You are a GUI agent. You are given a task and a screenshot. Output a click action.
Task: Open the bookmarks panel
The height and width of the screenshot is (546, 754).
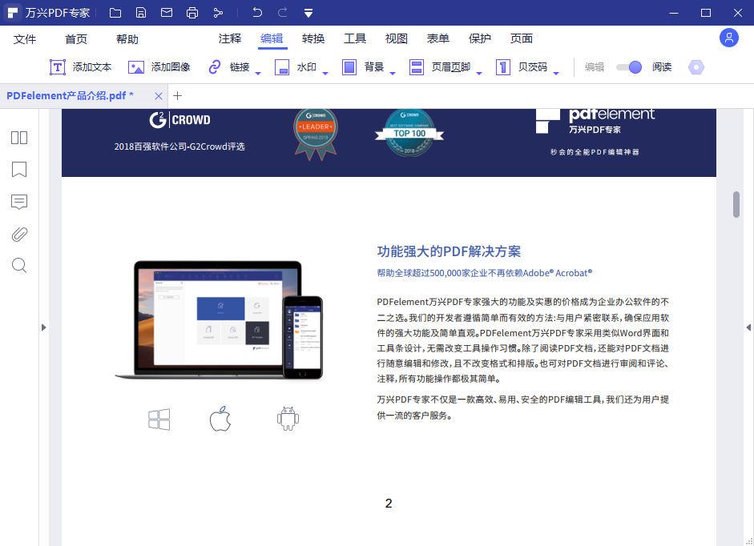coord(18,169)
